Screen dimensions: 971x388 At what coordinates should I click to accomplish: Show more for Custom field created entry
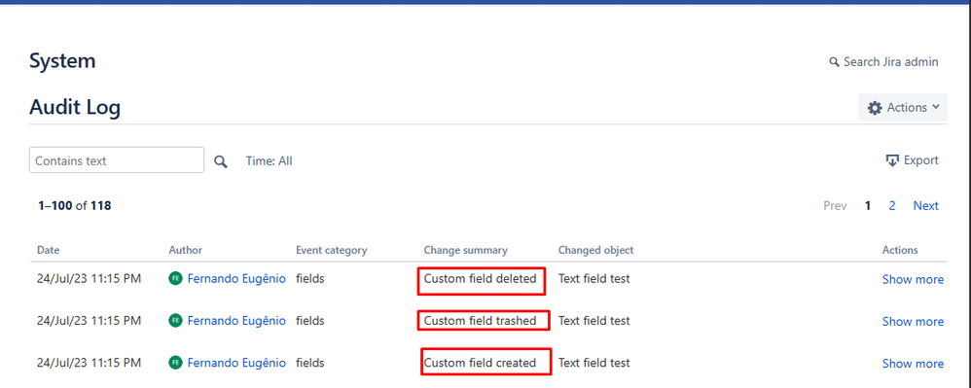click(x=913, y=364)
